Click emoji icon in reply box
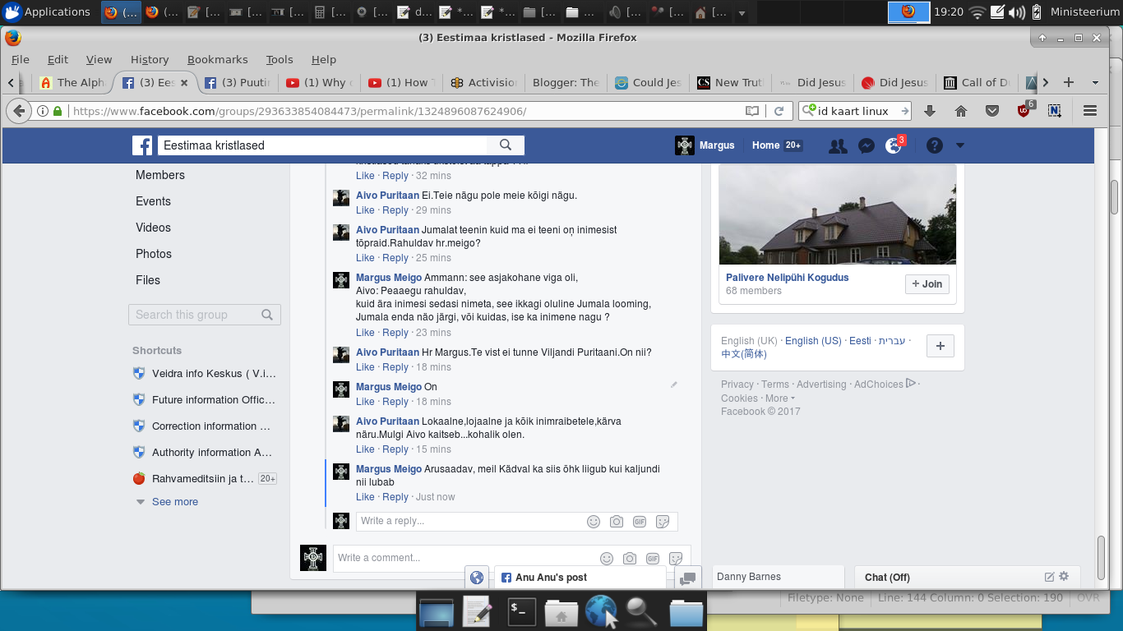This screenshot has height=631, width=1123. coord(594,522)
